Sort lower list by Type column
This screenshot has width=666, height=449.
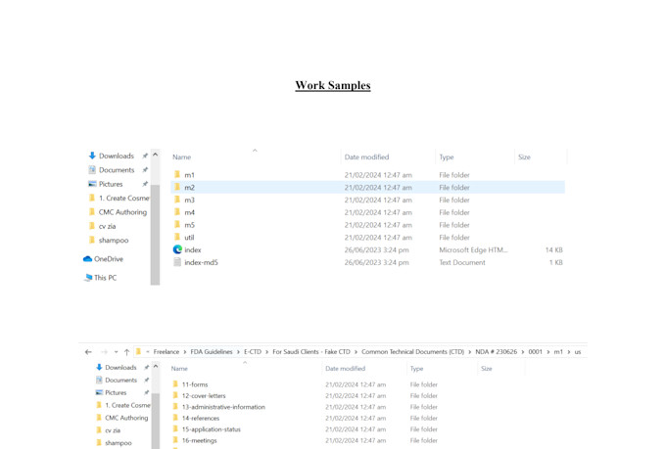coord(416,369)
